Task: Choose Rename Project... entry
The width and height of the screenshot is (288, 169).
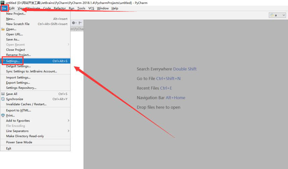Action: [x=35, y=55]
